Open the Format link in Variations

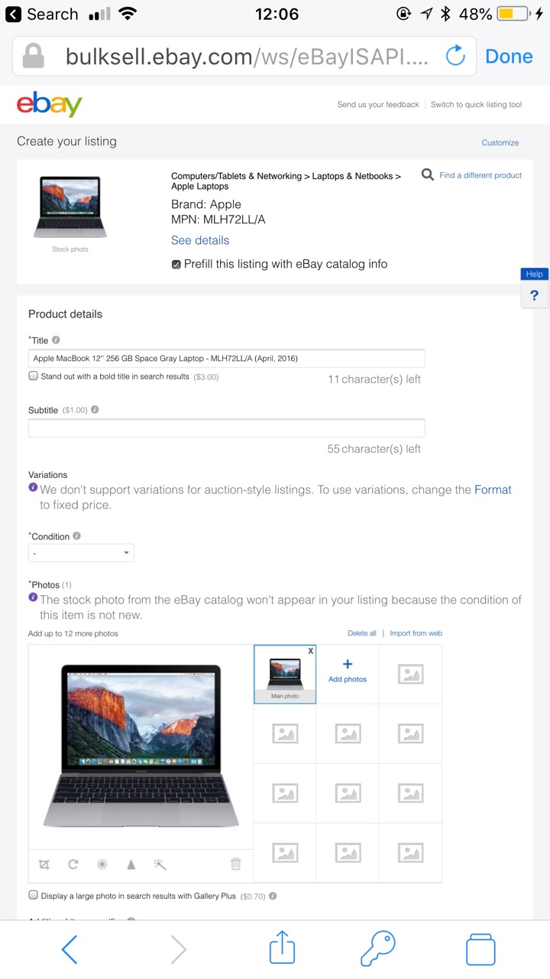click(493, 489)
